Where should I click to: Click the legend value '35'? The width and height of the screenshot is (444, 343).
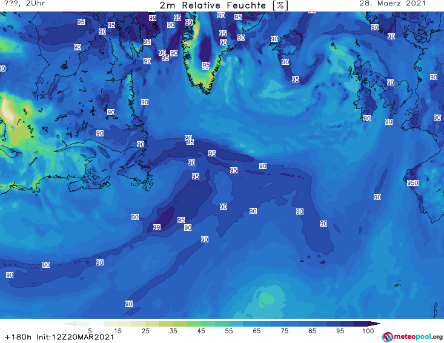pos(173,331)
